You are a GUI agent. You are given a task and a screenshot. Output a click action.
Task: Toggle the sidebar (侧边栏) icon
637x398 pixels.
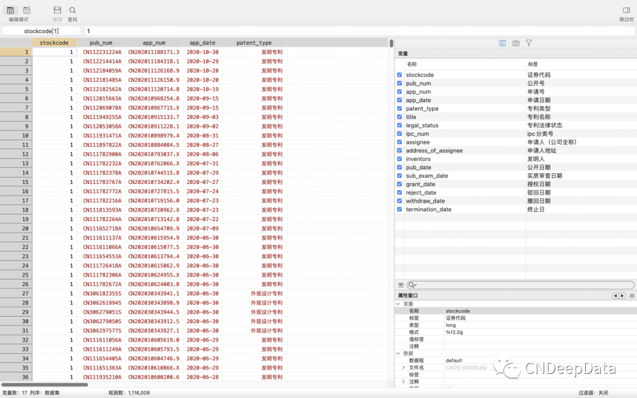coord(626,10)
